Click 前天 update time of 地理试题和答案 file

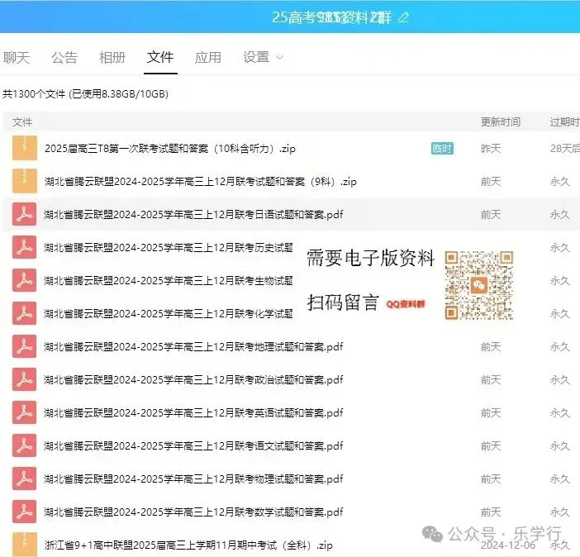tap(491, 346)
